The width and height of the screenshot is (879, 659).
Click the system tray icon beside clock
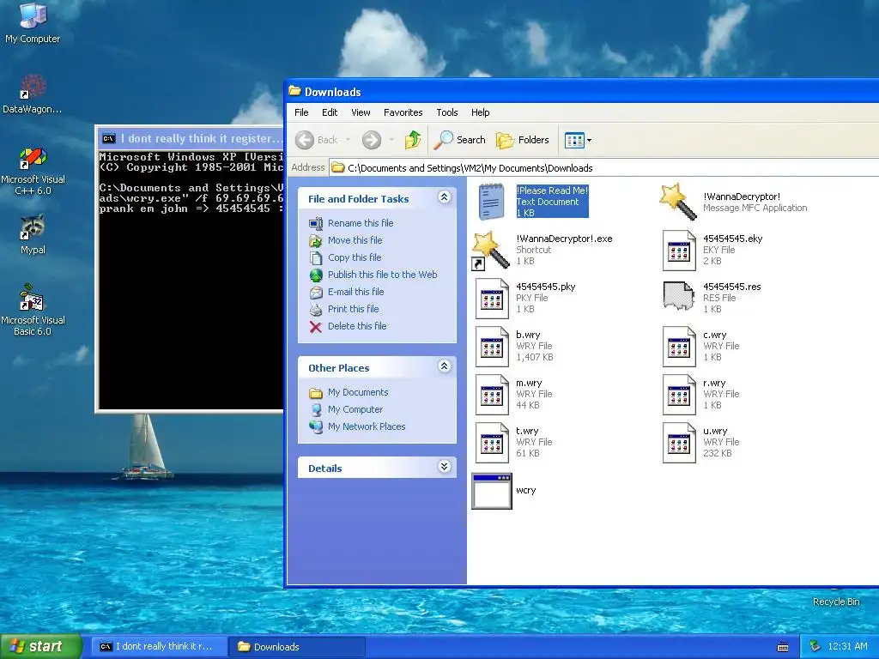click(815, 646)
